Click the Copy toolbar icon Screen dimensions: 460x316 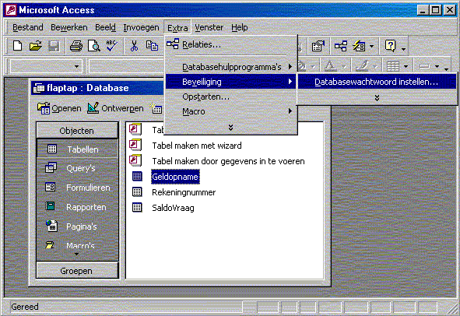pos(152,46)
